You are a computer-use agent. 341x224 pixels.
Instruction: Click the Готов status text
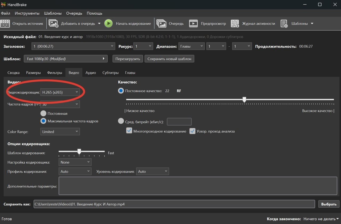coord(7,219)
